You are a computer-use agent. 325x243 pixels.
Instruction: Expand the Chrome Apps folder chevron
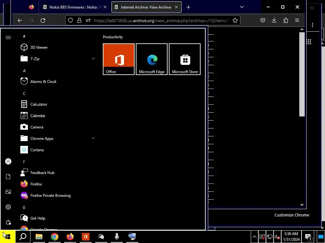point(93,139)
